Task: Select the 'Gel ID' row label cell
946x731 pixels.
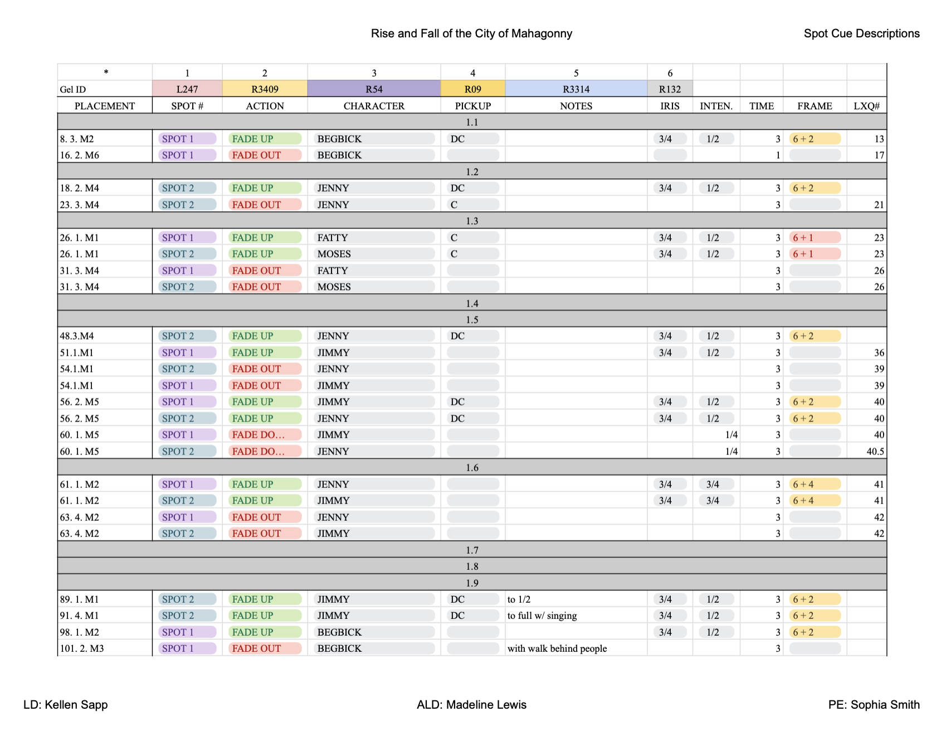Action: click(x=105, y=89)
